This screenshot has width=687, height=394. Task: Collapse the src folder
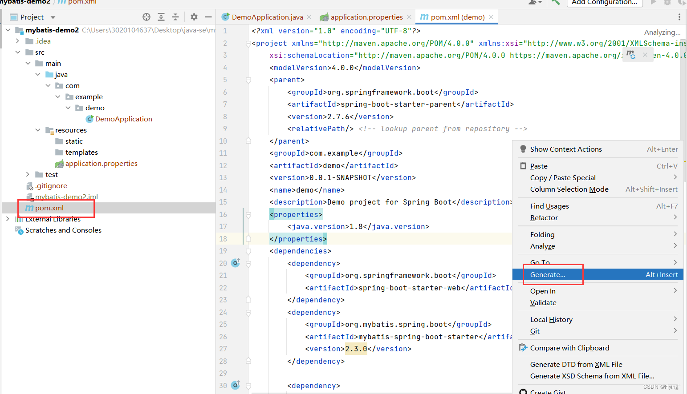coord(18,52)
